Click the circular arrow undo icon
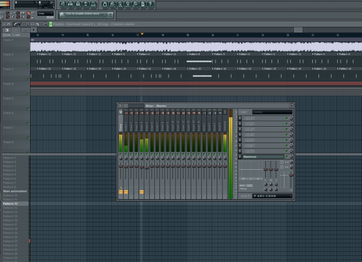The width and height of the screenshot is (362, 262). 105,5
